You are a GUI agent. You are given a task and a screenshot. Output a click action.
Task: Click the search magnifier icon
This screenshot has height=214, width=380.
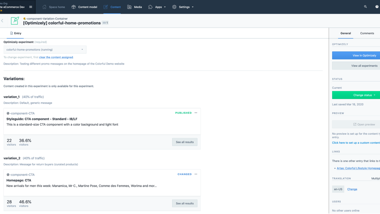365,7
